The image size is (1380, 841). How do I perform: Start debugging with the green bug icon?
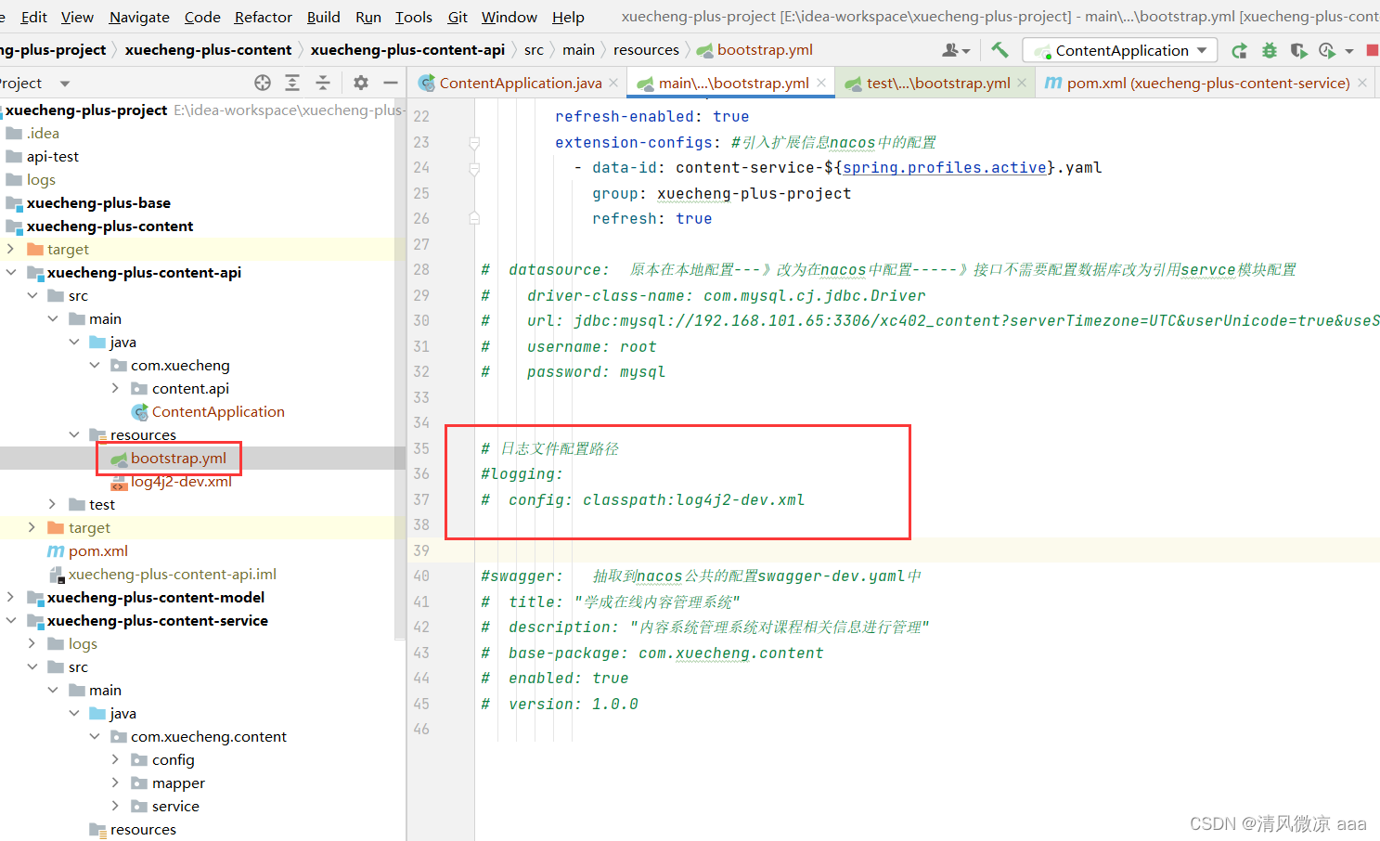[1269, 50]
